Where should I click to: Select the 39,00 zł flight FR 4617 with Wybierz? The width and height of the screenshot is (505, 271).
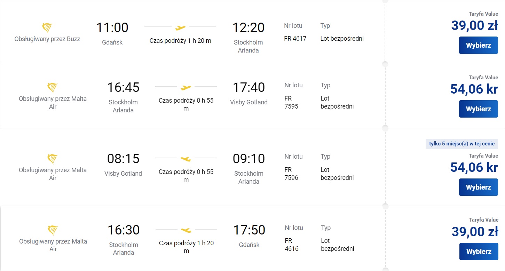click(x=478, y=45)
